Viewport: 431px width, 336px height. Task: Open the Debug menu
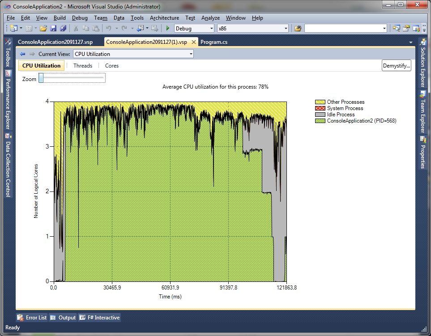(80, 18)
